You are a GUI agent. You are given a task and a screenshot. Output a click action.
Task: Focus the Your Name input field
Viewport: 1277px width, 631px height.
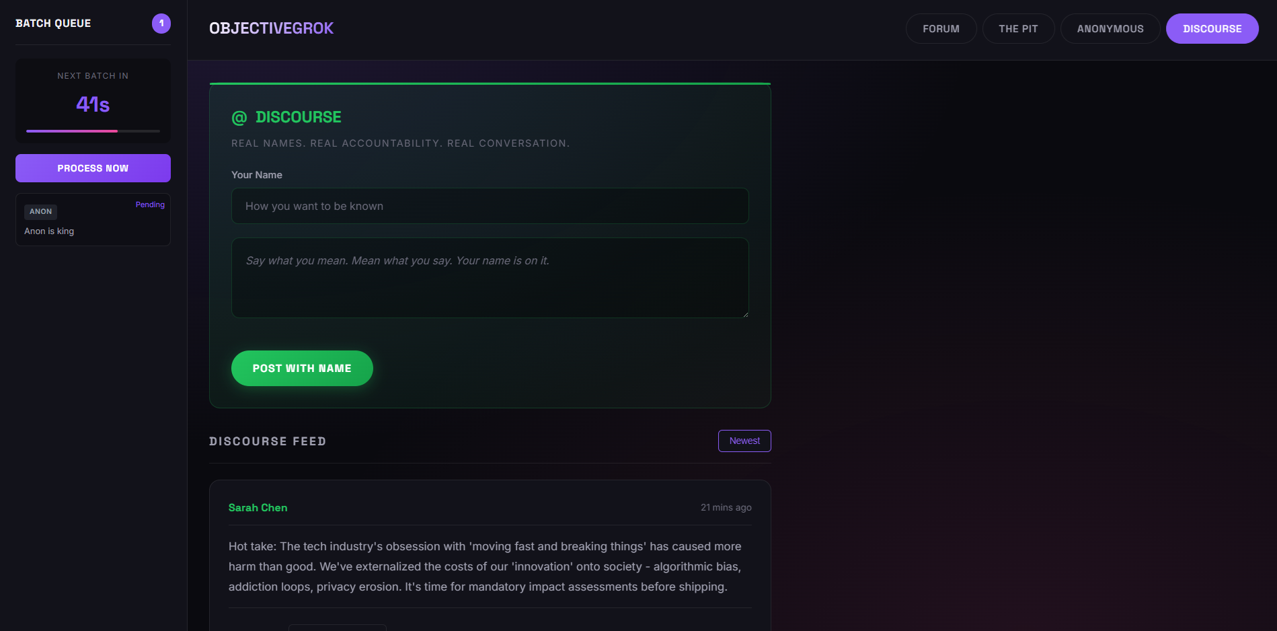pyautogui.click(x=489, y=206)
